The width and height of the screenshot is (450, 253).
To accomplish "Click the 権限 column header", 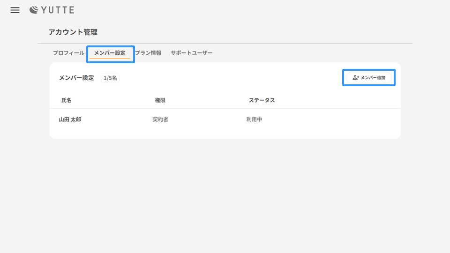I will pos(160,100).
